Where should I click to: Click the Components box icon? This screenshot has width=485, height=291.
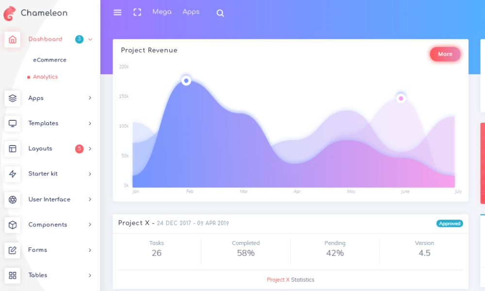[13, 225]
